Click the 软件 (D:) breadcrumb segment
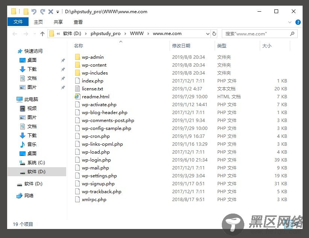The image size is (309, 238). 72,34
